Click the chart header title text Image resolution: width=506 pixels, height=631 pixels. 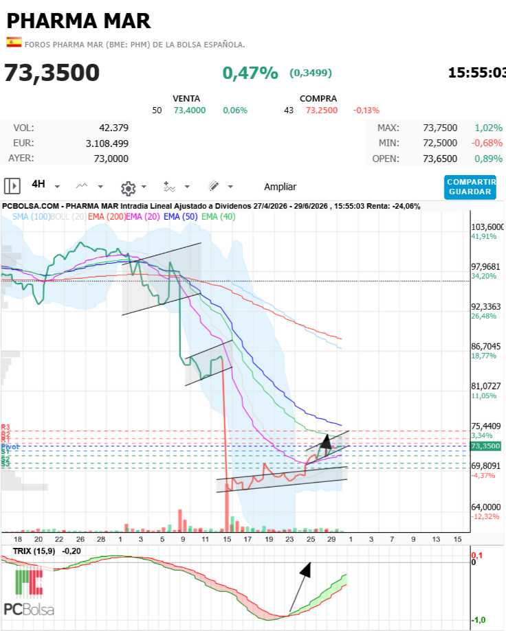(211, 206)
